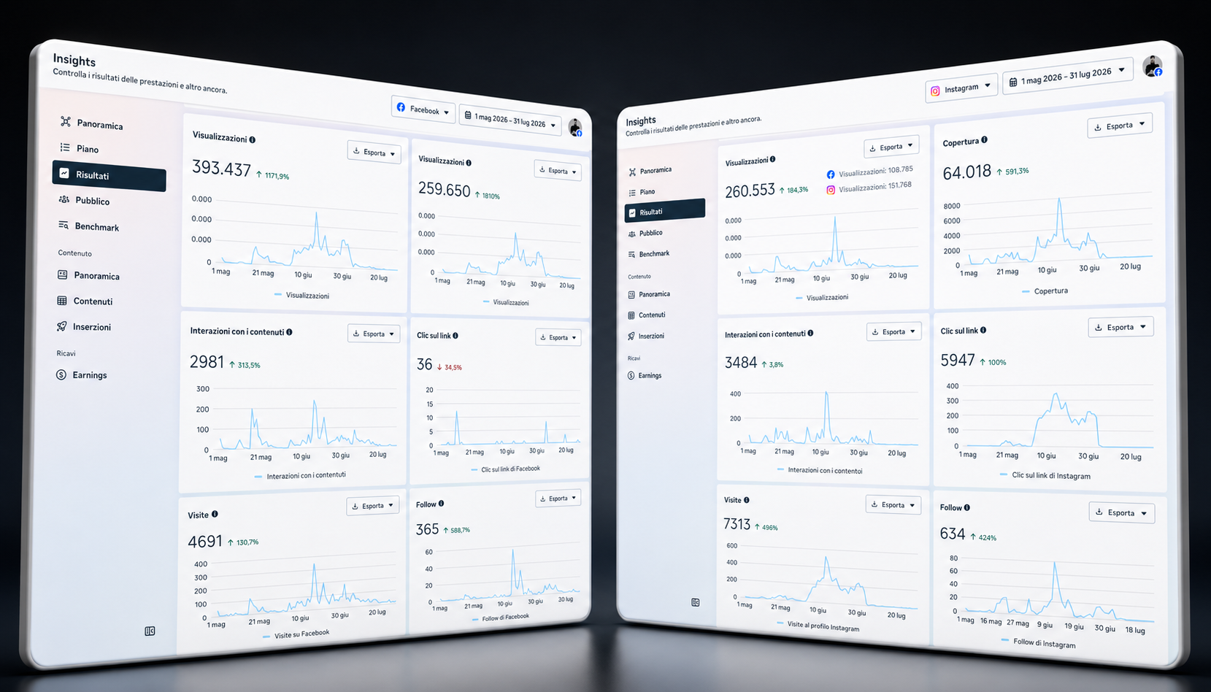Toggle Visualizzazioni legend under 393.437 chart
Screen dimensions: 1211x692
pos(301,296)
